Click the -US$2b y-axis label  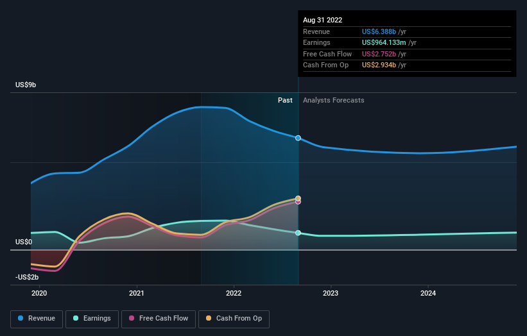pyautogui.click(x=27, y=277)
